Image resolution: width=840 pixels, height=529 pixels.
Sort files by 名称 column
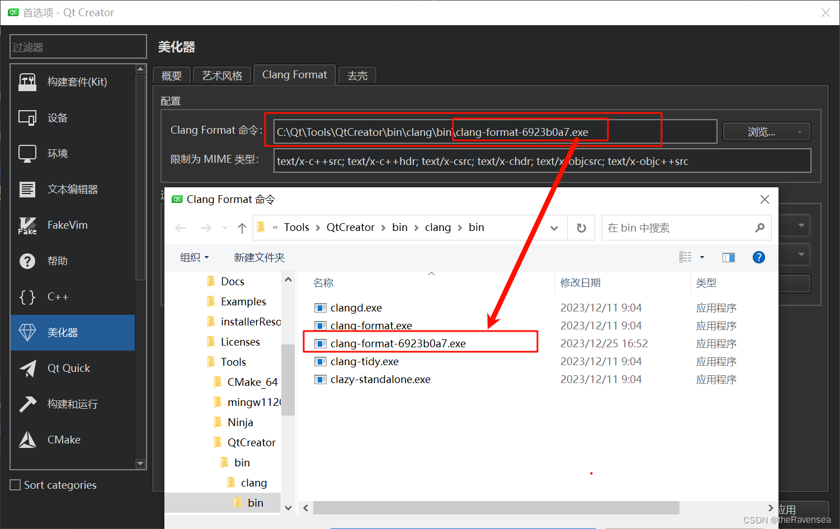point(323,283)
